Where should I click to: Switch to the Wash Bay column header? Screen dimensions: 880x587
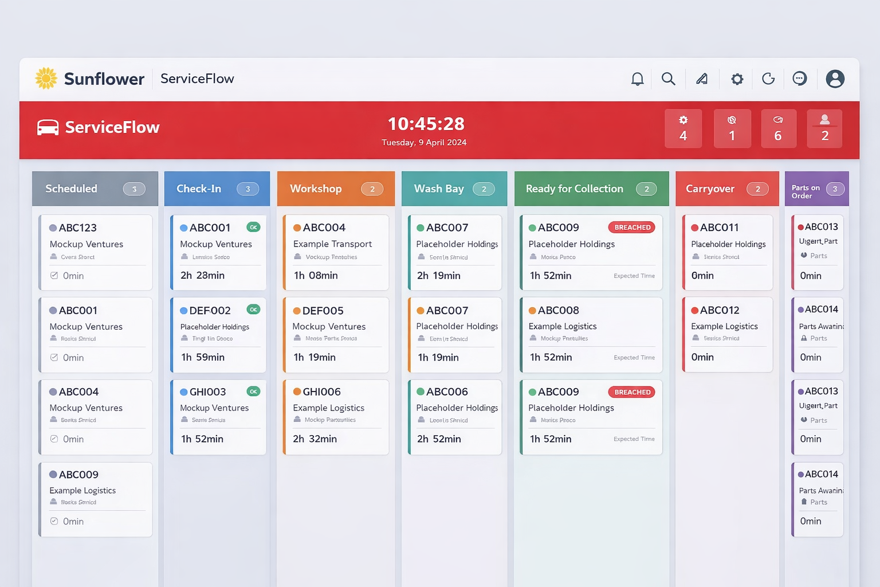[x=439, y=189]
